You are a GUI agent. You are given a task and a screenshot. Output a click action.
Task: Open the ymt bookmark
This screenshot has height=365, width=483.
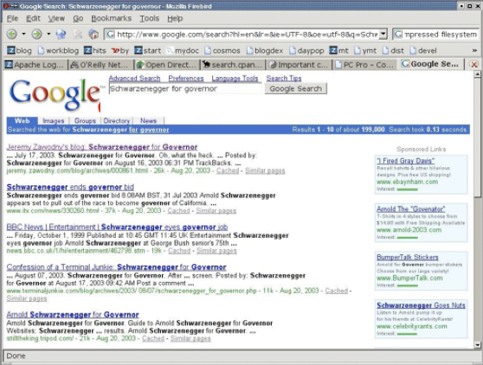pos(365,50)
